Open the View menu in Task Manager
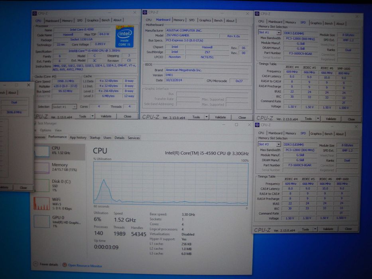This screenshot has width=372, height=279. coord(58,130)
